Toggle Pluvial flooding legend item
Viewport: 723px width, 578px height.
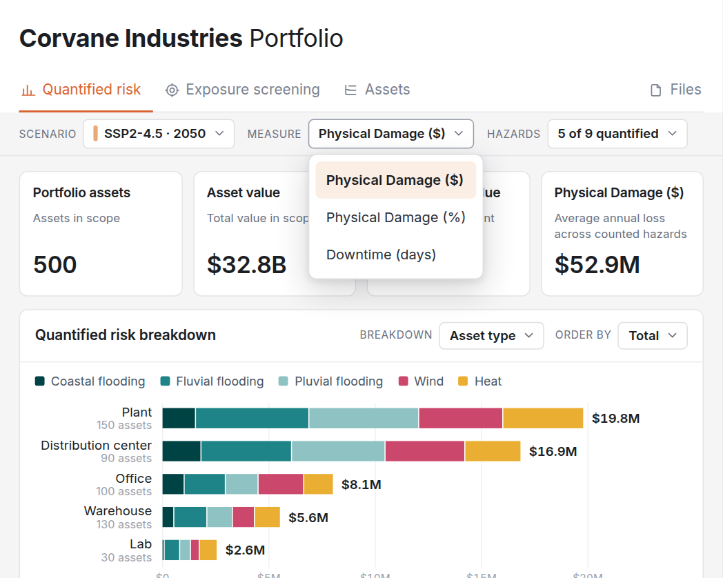[330, 381]
